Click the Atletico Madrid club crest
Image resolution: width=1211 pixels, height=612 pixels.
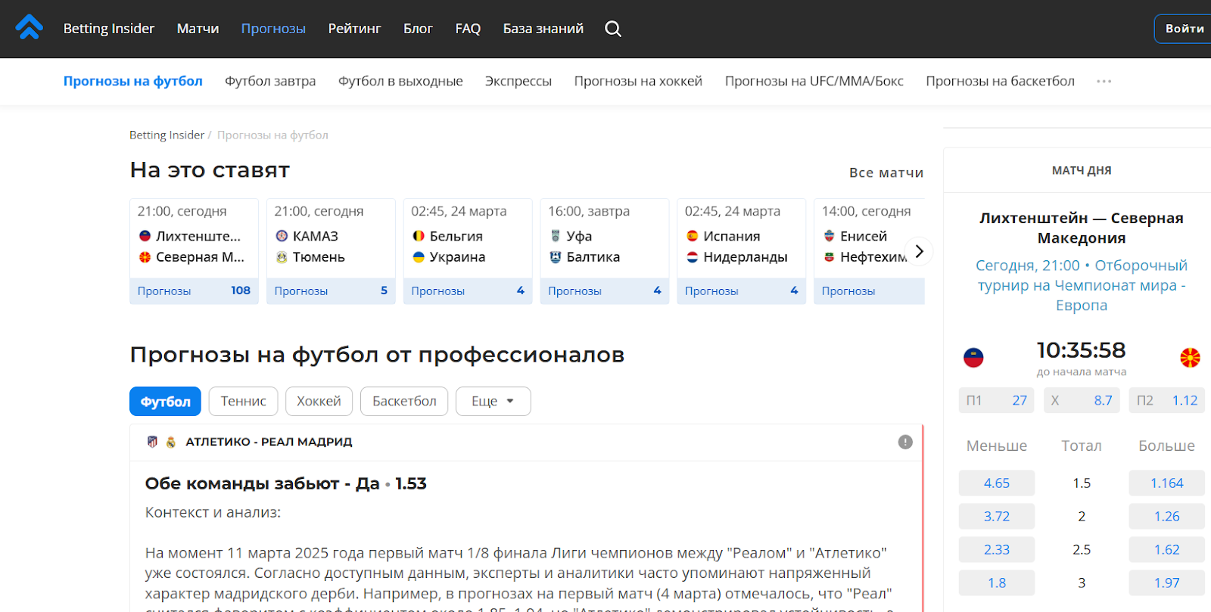pyautogui.click(x=152, y=442)
